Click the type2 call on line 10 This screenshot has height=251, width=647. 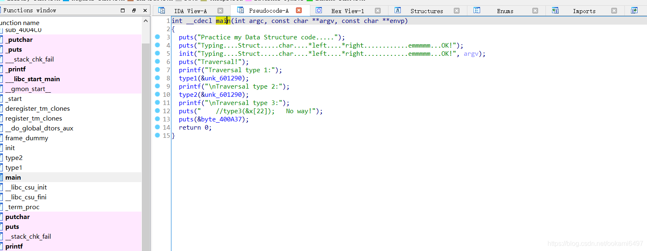(188, 95)
